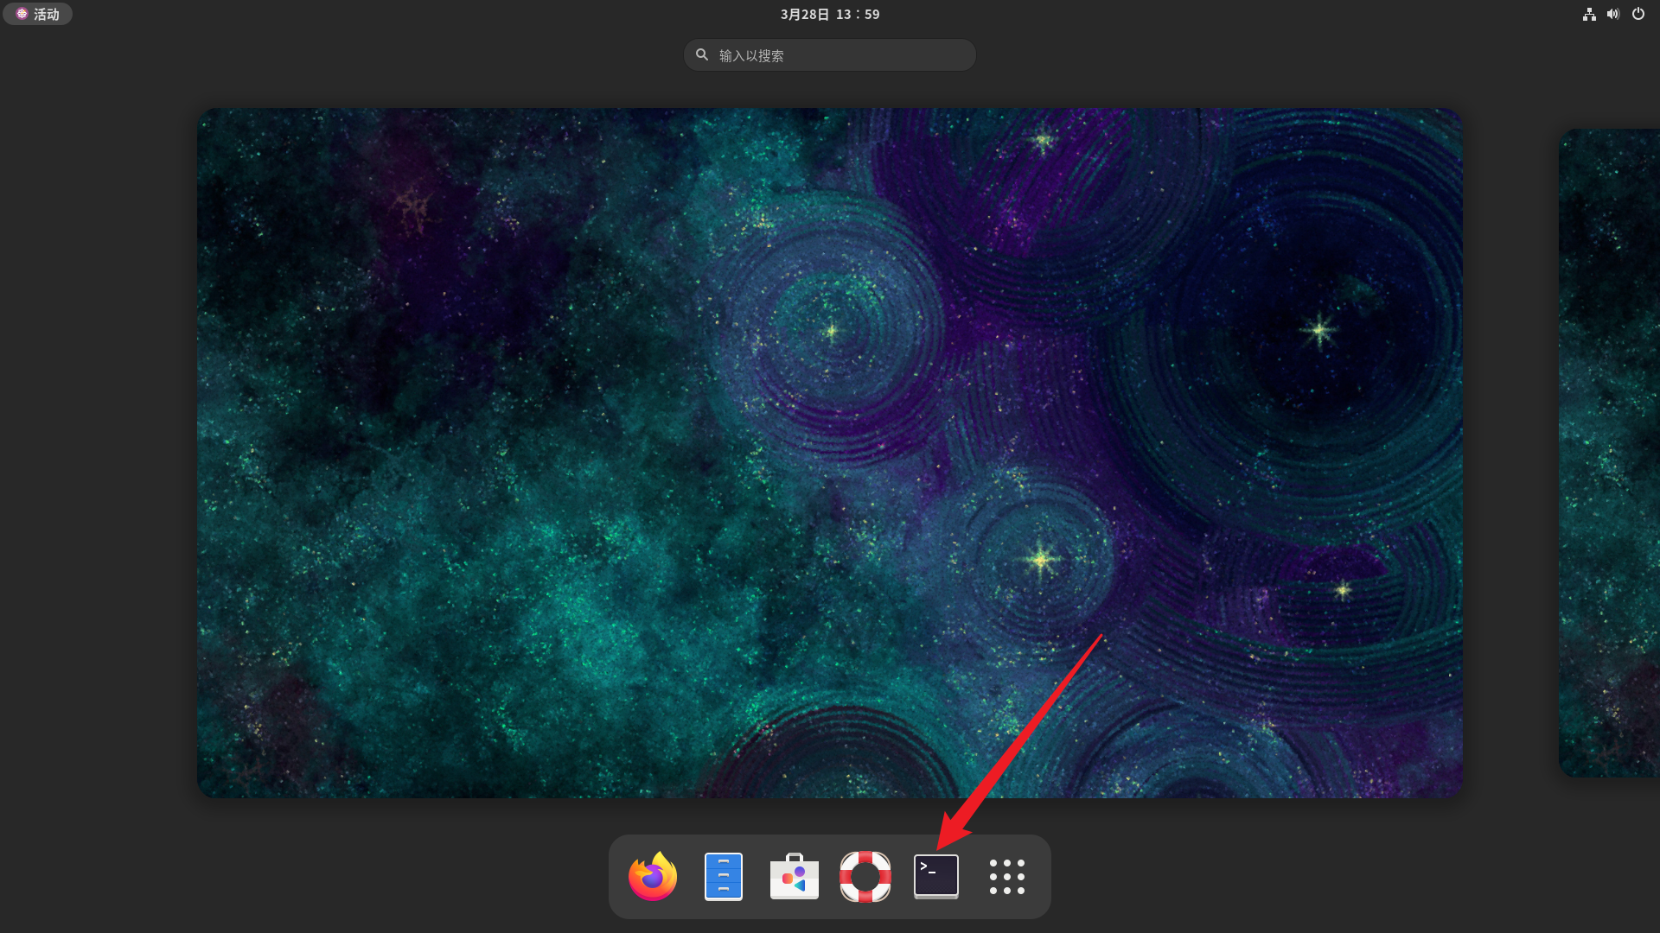Open the Files manager from the dash
The image size is (1660, 933).
coord(724,876)
